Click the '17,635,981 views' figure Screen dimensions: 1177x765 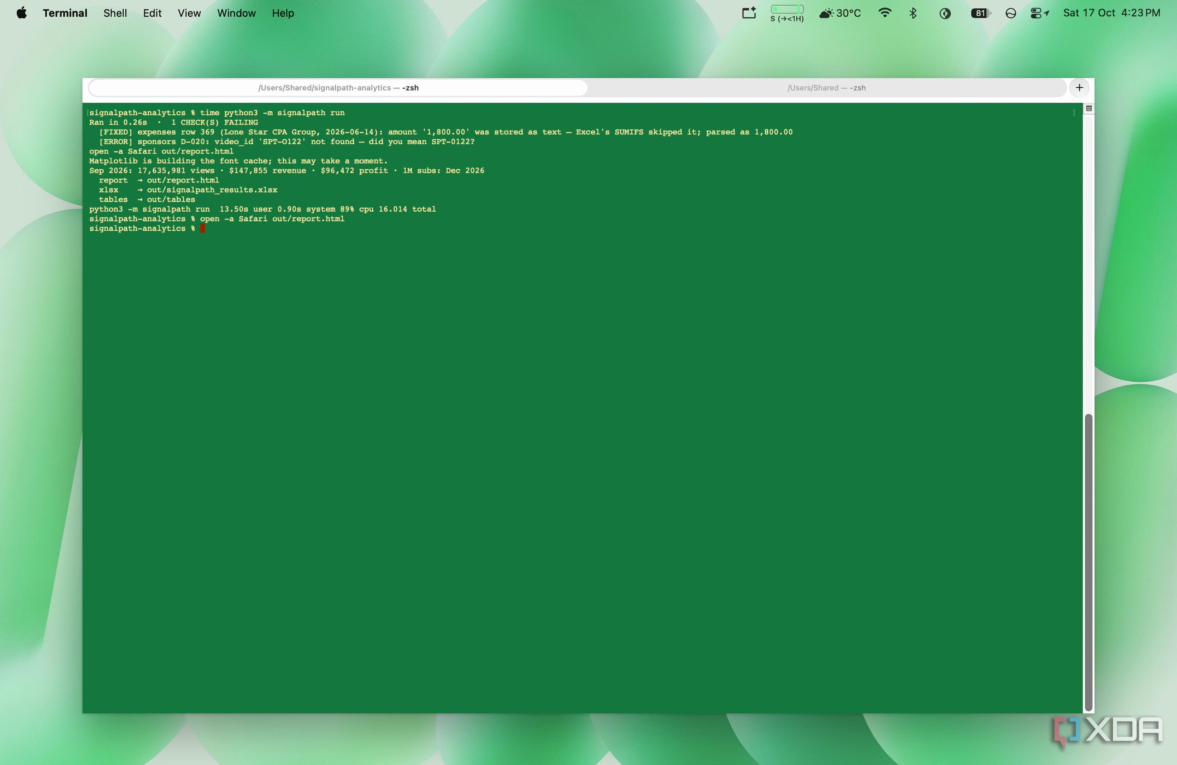tap(176, 170)
